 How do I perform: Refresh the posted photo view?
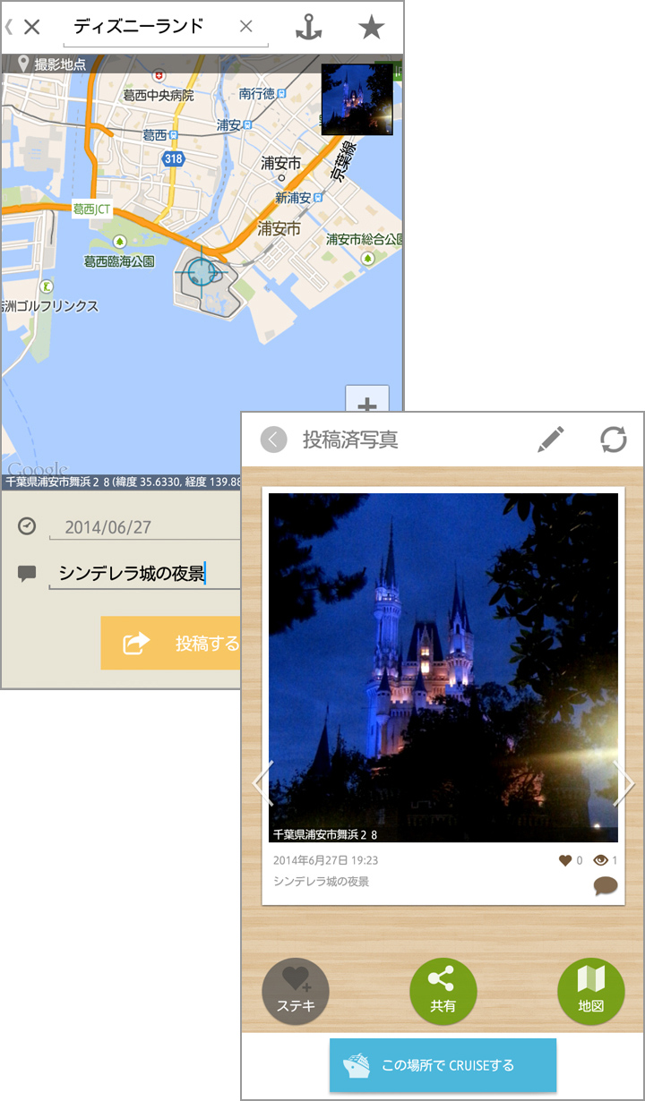[x=614, y=440]
